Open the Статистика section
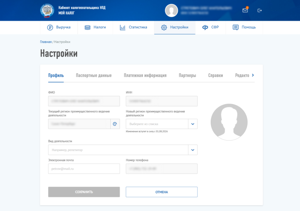Screen dimensions: 300x211 point(133,28)
